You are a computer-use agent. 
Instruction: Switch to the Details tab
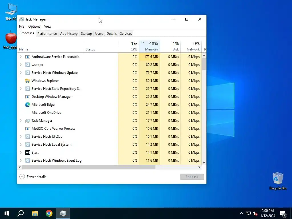[x=111, y=34]
